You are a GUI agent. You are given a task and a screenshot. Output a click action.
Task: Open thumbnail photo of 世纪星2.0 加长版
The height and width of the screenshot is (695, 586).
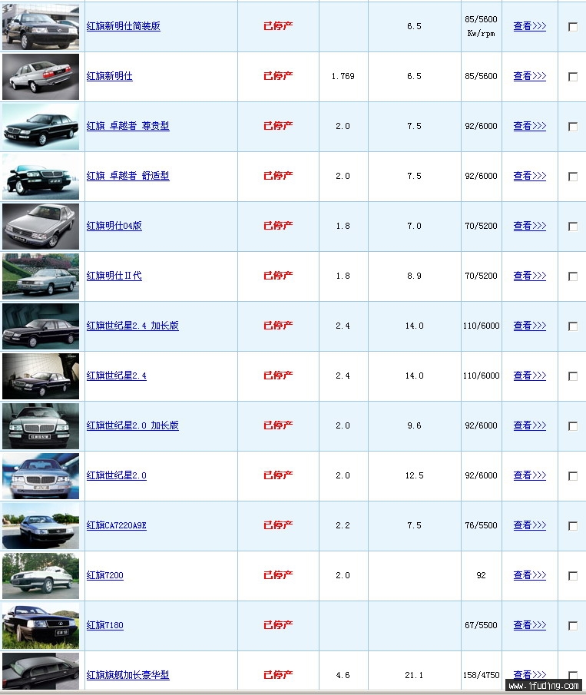point(41,426)
